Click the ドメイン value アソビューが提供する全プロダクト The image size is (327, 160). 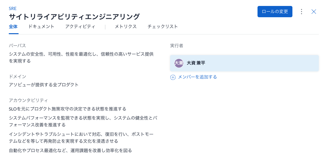click(x=44, y=85)
